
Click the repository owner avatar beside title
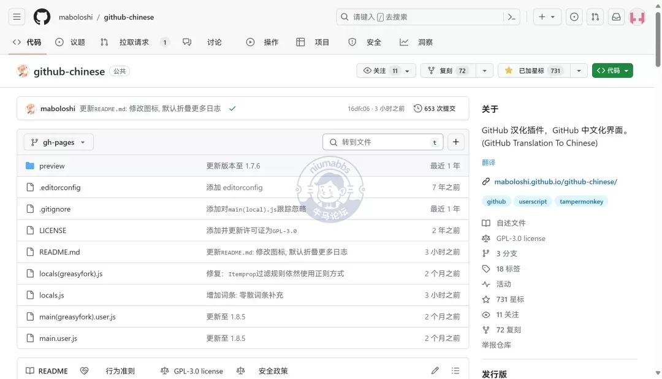click(23, 71)
